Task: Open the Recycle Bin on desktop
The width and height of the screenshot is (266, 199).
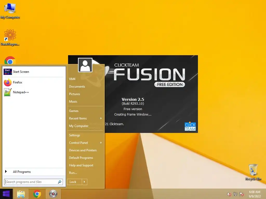Action: pos(253,172)
